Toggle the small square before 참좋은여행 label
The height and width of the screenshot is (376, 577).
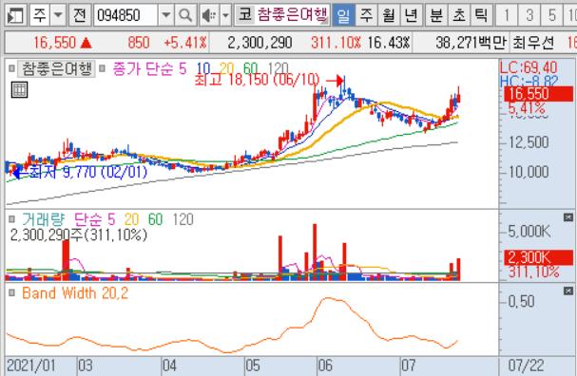tap(11, 68)
